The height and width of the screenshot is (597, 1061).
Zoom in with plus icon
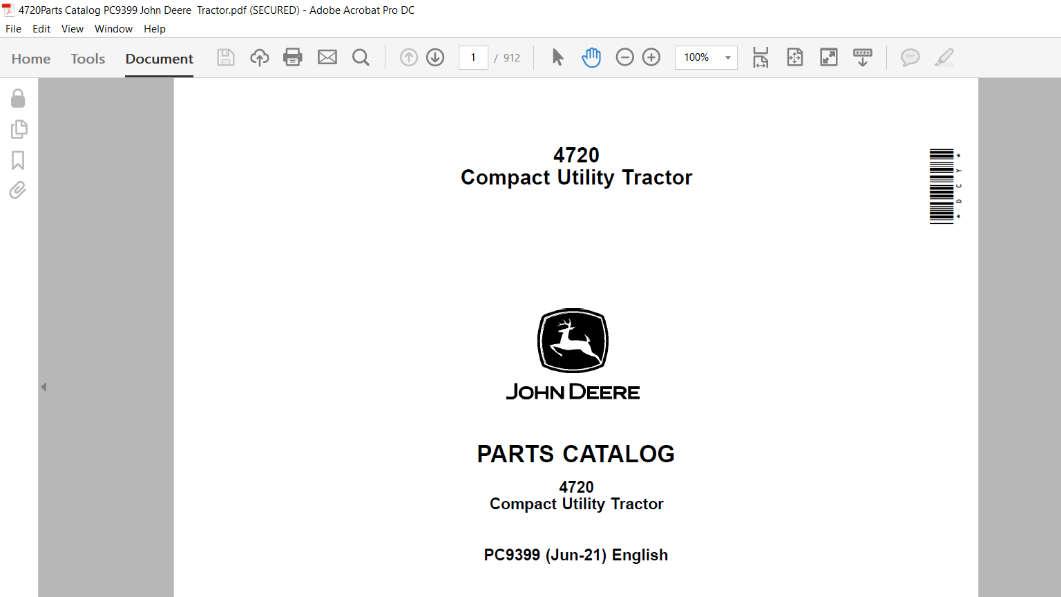[651, 57]
